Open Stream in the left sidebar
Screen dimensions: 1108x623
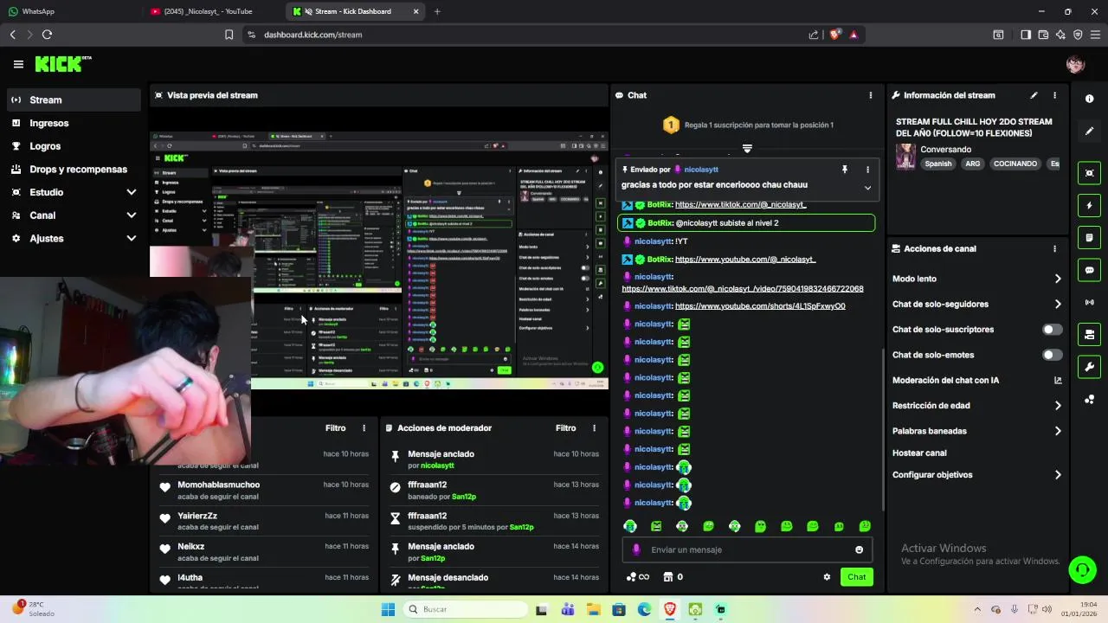pos(74,100)
